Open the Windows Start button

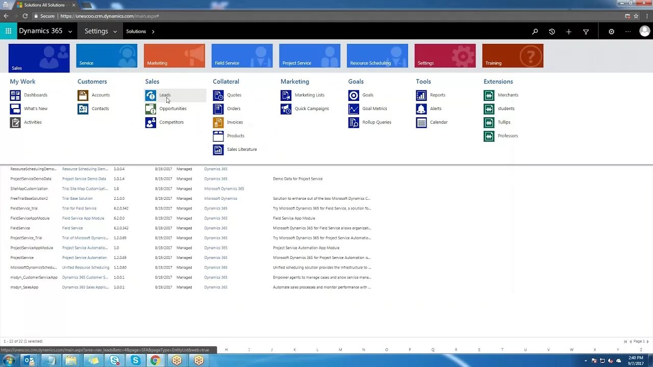pyautogui.click(x=9, y=360)
